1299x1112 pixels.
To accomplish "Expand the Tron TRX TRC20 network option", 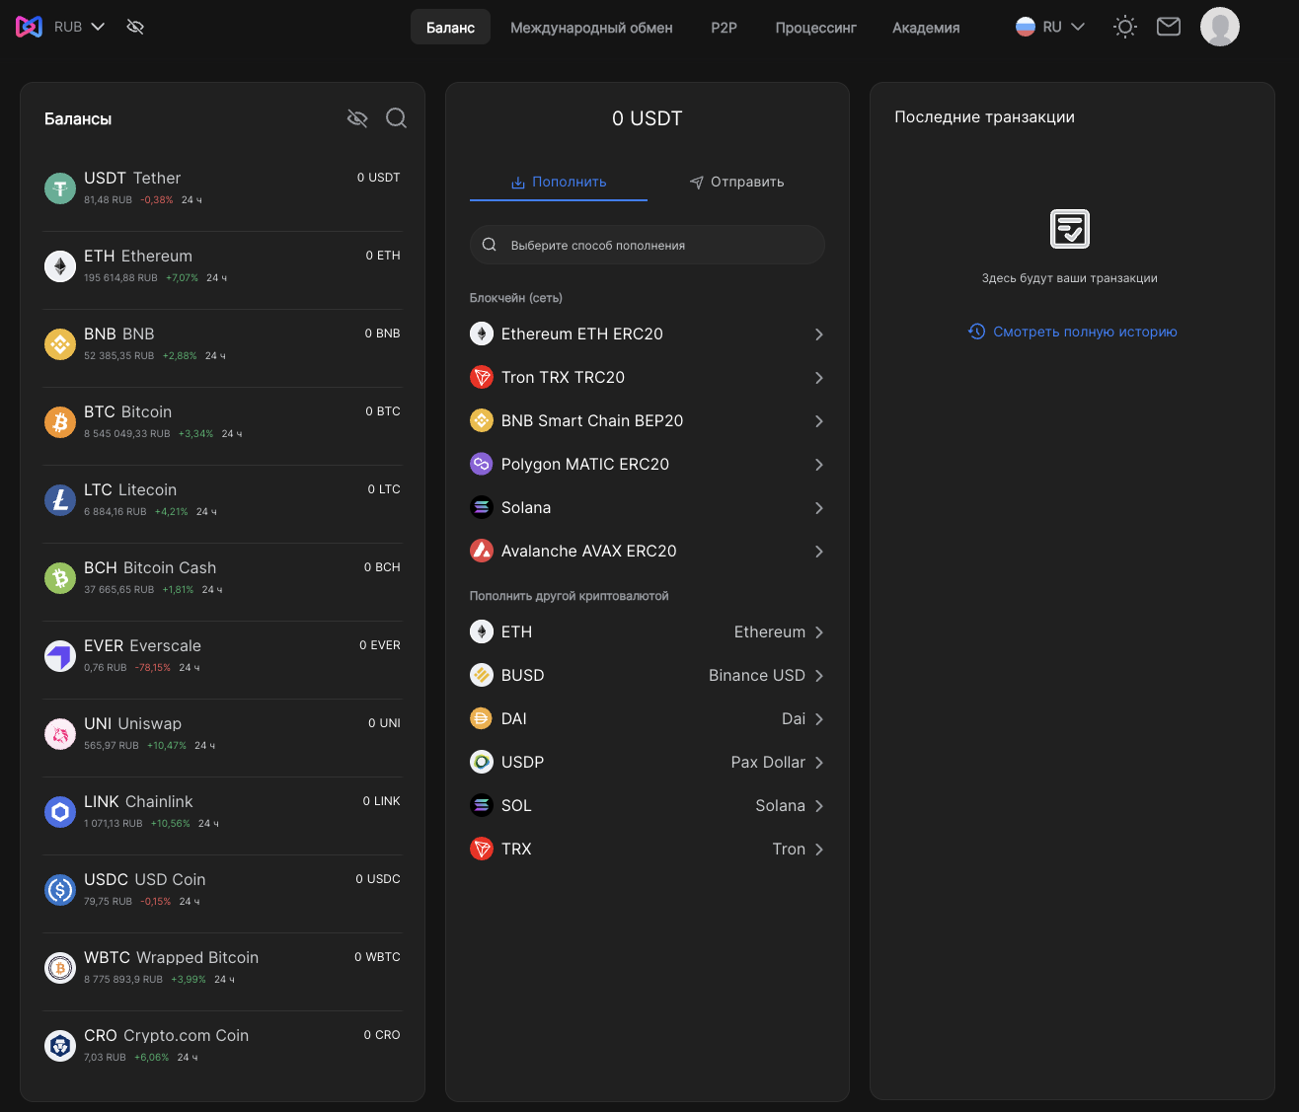I will coord(647,378).
